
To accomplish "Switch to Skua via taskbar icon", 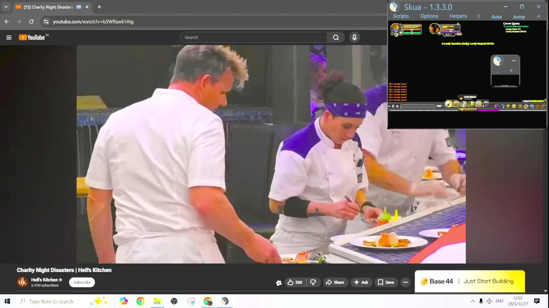I will [x=225, y=301].
